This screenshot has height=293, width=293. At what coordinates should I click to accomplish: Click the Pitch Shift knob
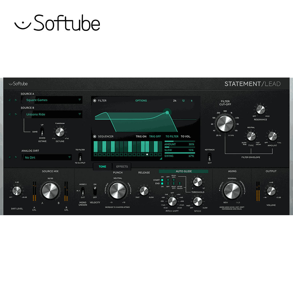[172, 201]
